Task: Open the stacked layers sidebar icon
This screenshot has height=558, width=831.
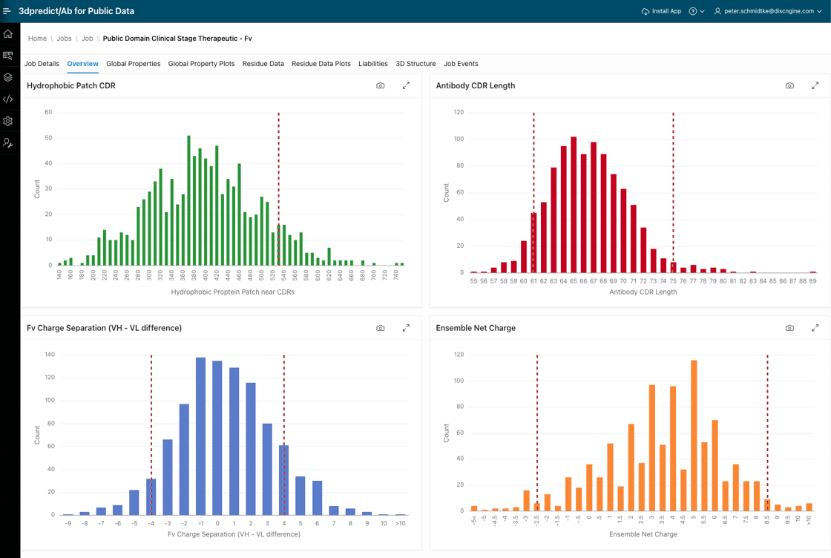Action: (8, 77)
